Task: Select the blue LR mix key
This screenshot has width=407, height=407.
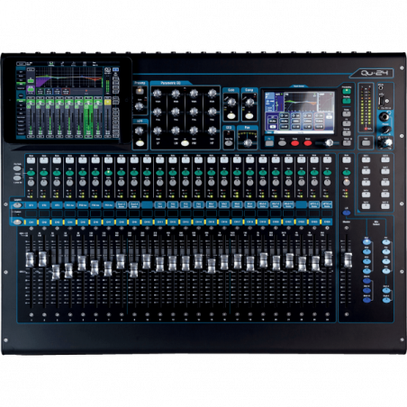Action: [347, 213]
